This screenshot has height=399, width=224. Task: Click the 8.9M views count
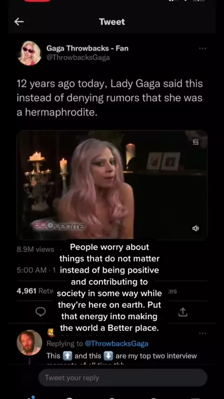[35, 249]
